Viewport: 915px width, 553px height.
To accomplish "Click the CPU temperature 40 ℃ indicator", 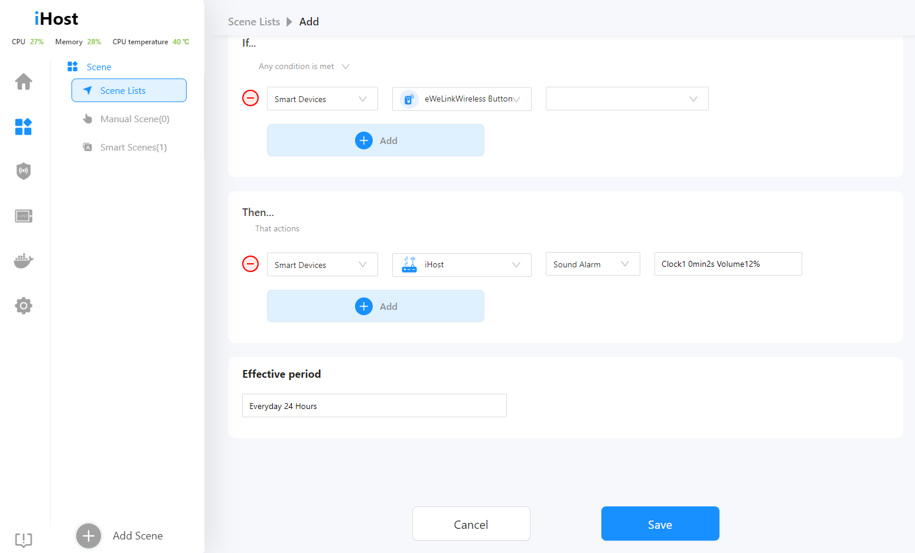I will click(x=151, y=42).
